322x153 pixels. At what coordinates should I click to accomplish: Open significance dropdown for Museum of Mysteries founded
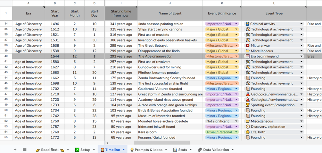click(236, 116)
